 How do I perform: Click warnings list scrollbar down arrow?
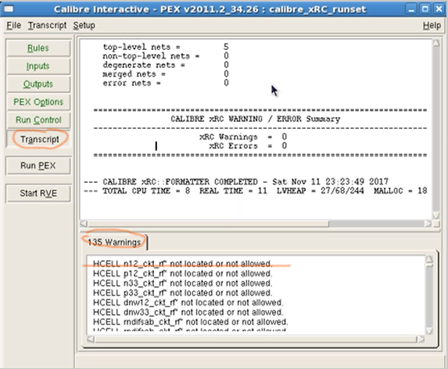coord(429,331)
